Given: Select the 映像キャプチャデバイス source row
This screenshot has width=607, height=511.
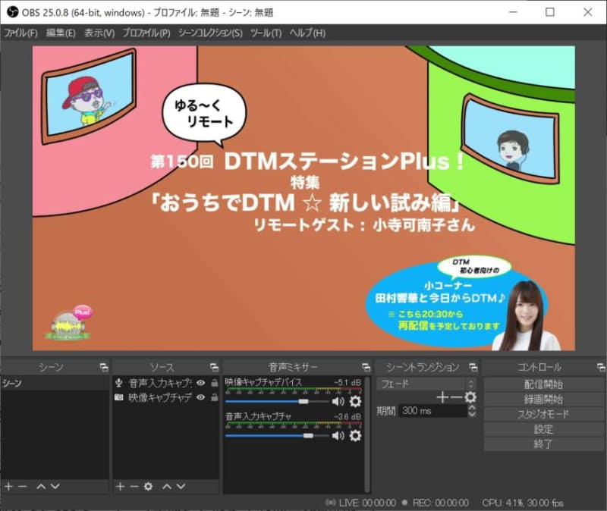Looking at the screenshot, I should tap(166, 397).
